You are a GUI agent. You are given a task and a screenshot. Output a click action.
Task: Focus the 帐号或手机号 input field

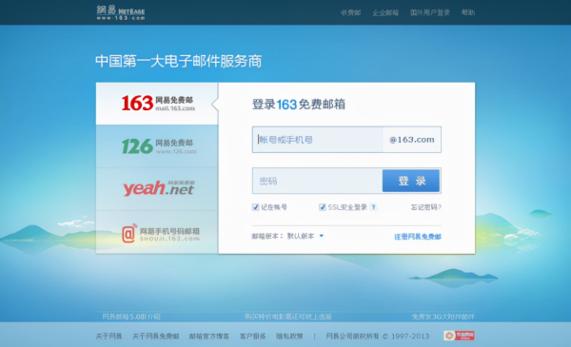[x=317, y=140]
